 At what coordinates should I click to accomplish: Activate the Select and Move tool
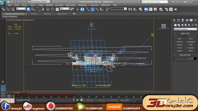(48, 9)
